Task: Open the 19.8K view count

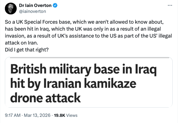Action: point(58,116)
